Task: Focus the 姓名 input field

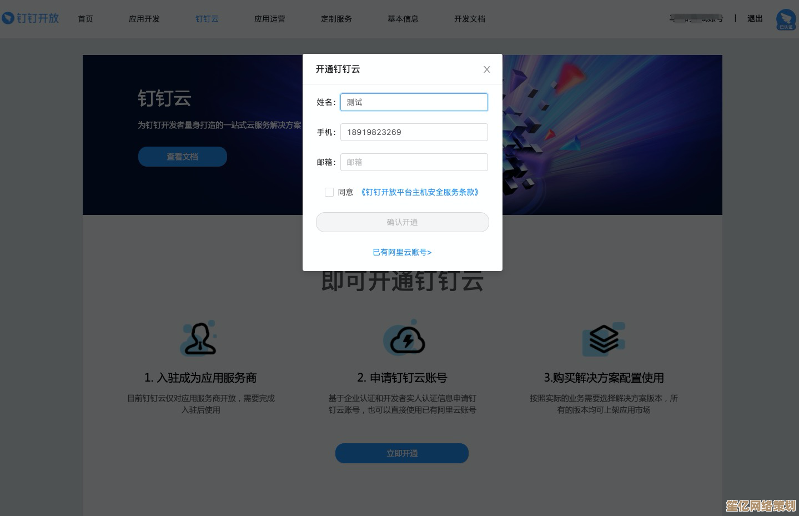Action: (x=414, y=102)
